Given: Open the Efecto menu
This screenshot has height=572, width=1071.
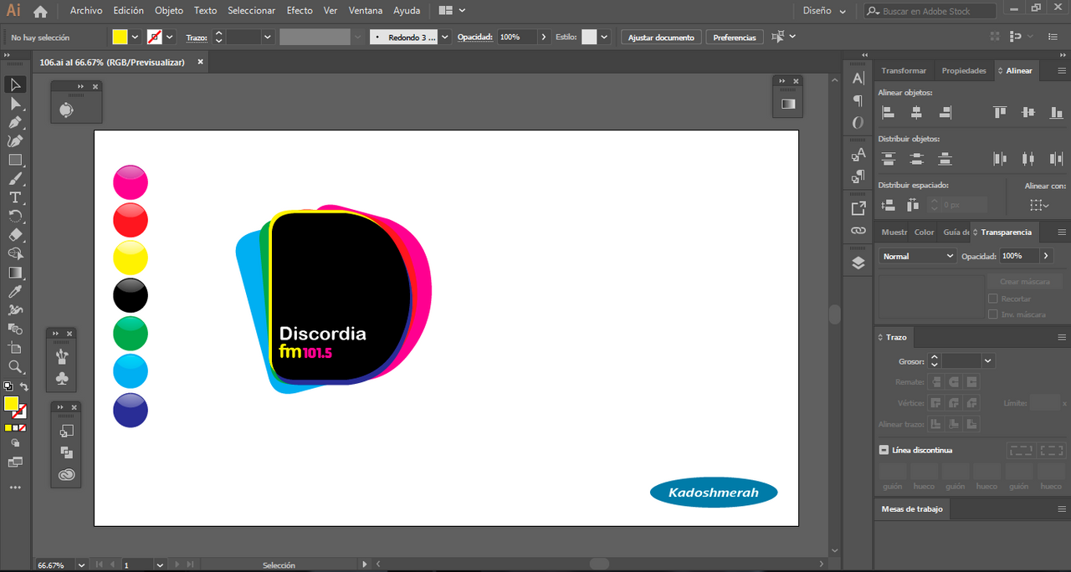Looking at the screenshot, I should [x=300, y=11].
